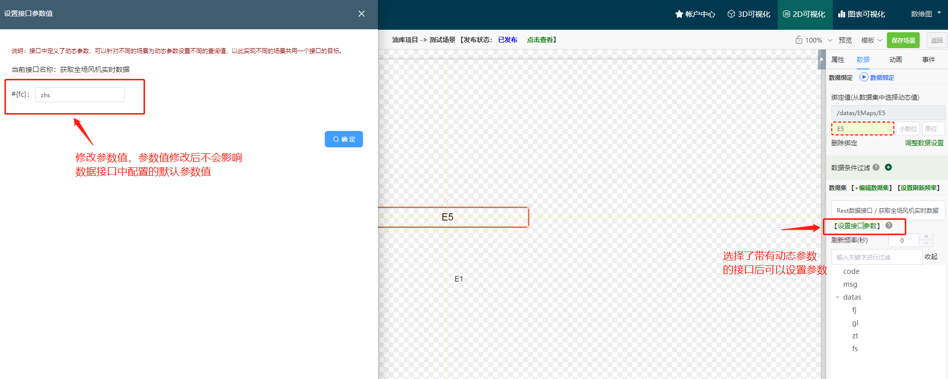Click help icon next to 数据条件过滤

(x=876, y=167)
